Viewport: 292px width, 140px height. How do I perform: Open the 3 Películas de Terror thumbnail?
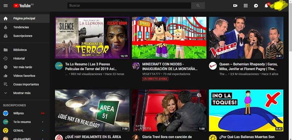point(92,38)
